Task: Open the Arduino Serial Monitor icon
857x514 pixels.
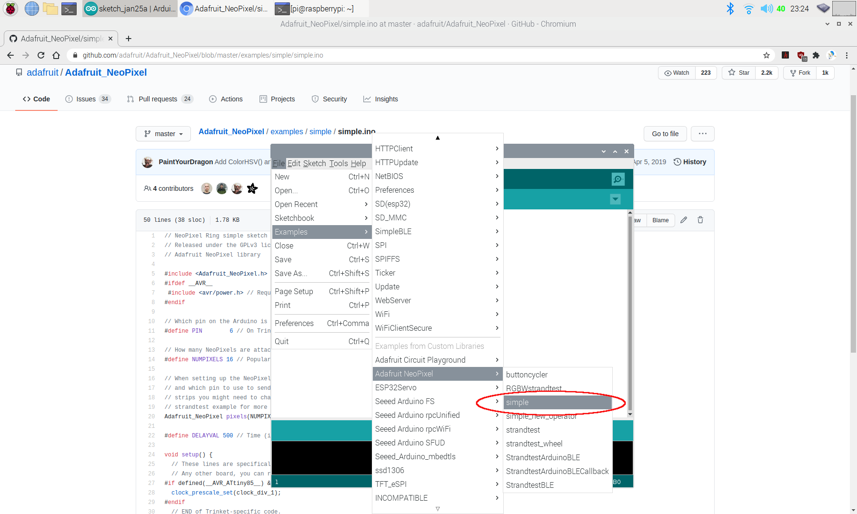Action: click(618, 179)
